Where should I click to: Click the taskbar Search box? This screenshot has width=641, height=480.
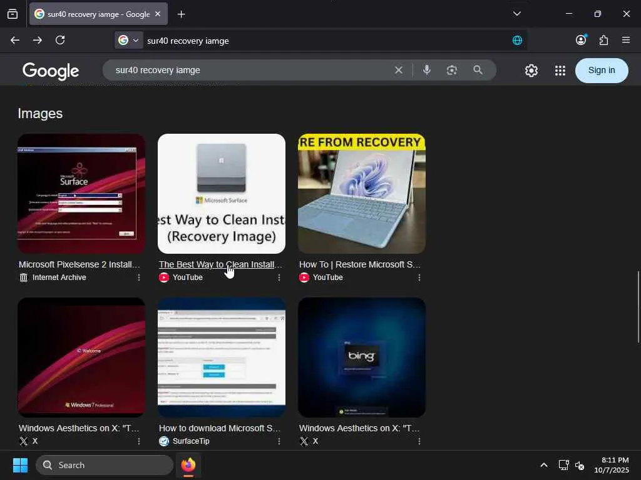click(105, 465)
